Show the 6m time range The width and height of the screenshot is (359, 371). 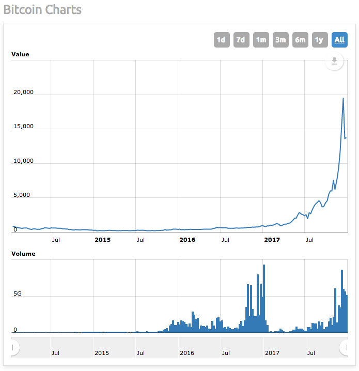(x=300, y=40)
